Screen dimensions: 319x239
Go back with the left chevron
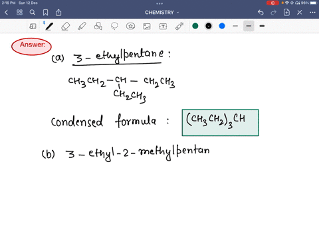[x=6, y=13]
